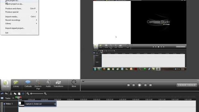The width and height of the screenshot is (199, 112).
Task: Step backward in preview
Action: tap(134, 85)
